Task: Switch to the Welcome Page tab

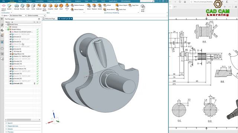Action: [49, 19]
